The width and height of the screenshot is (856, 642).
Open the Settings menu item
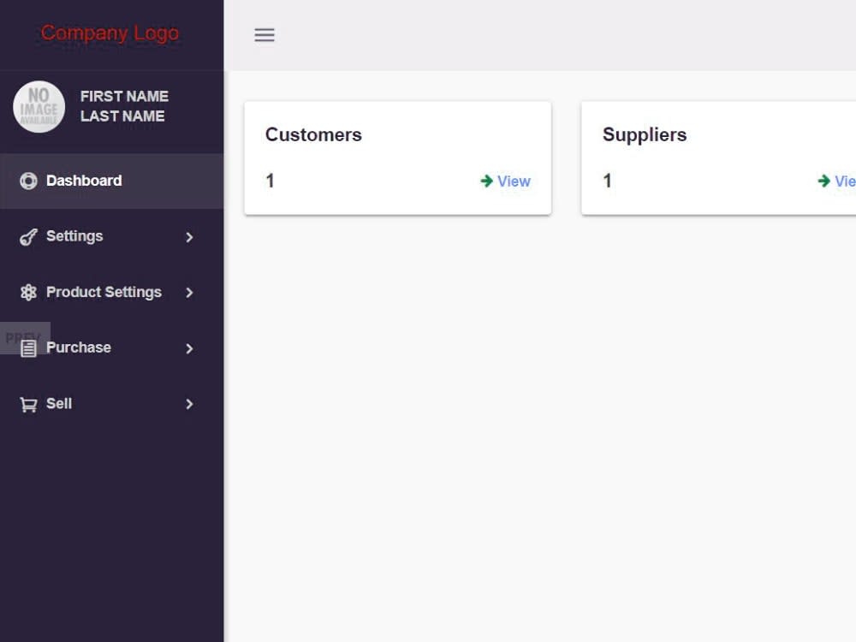pyautogui.click(x=74, y=236)
